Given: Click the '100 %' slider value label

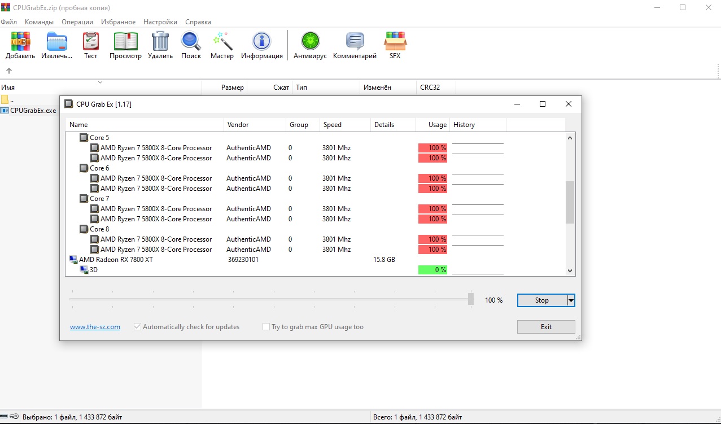Looking at the screenshot, I should click(493, 300).
